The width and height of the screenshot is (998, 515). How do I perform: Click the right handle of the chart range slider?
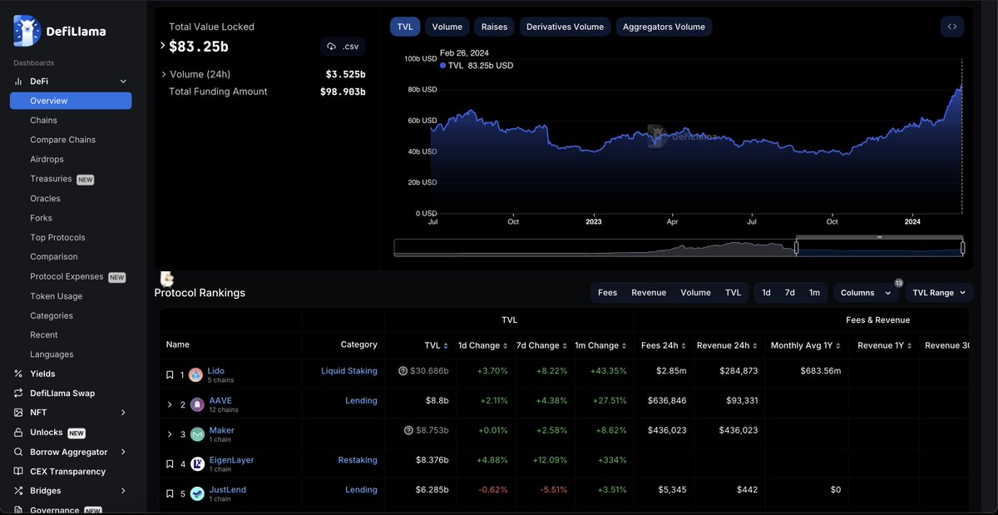click(x=963, y=247)
